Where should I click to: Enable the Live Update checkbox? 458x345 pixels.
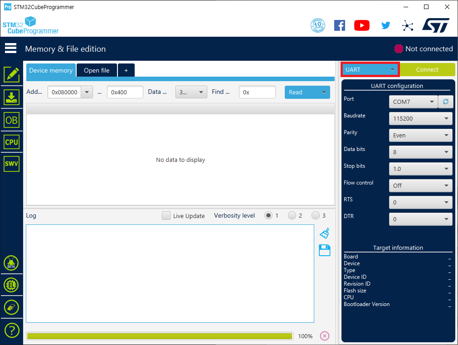click(x=166, y=216)
